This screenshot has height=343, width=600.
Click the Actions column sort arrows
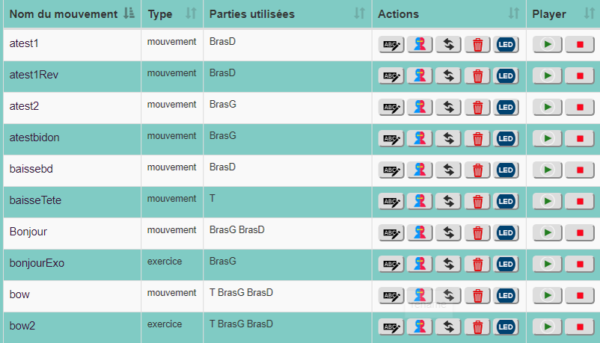(x=513, y=14)
